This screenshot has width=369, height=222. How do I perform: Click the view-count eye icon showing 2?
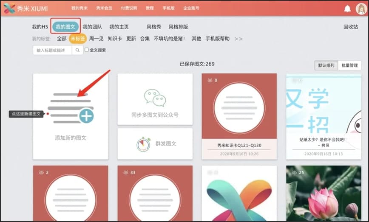(41, 172)
